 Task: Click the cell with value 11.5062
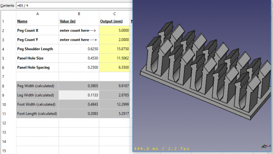[x=115, y=58]
